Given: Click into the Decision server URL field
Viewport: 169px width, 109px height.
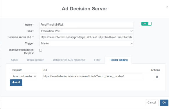Looking at the screenshot, I should (87, 37).
